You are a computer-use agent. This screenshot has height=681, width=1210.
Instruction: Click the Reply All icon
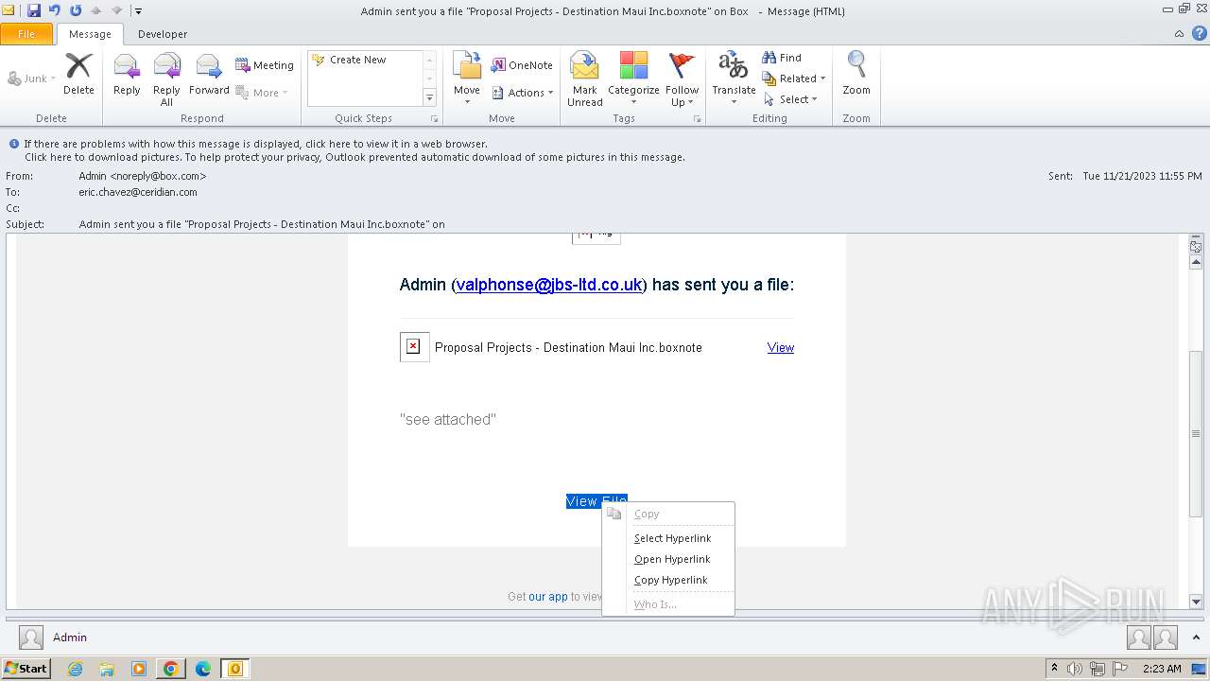[166, 79]
